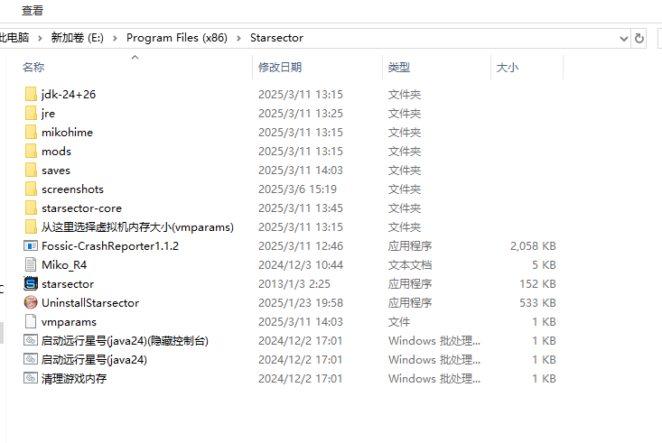This screenshot has height=443, width=662.
Task: Click the 2025/3/6 15:19 modified date
Action: coord(298,189)
